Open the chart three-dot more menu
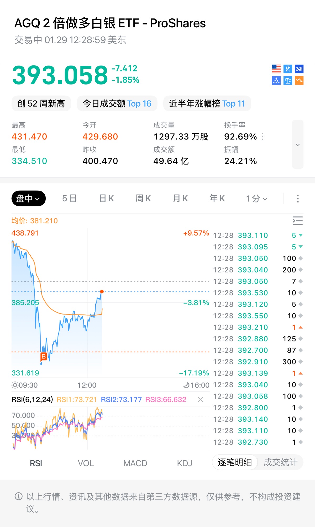The width and height of the screenshot is (315, 527). [x=298, y=198]
